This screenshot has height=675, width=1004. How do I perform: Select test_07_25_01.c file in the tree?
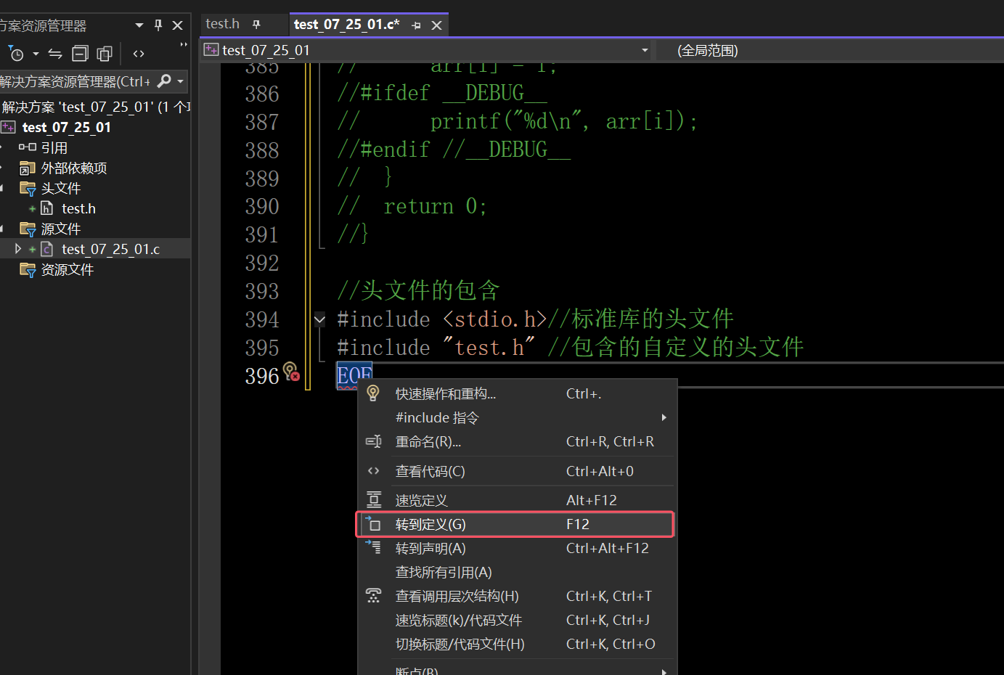(x=110, y=250)
